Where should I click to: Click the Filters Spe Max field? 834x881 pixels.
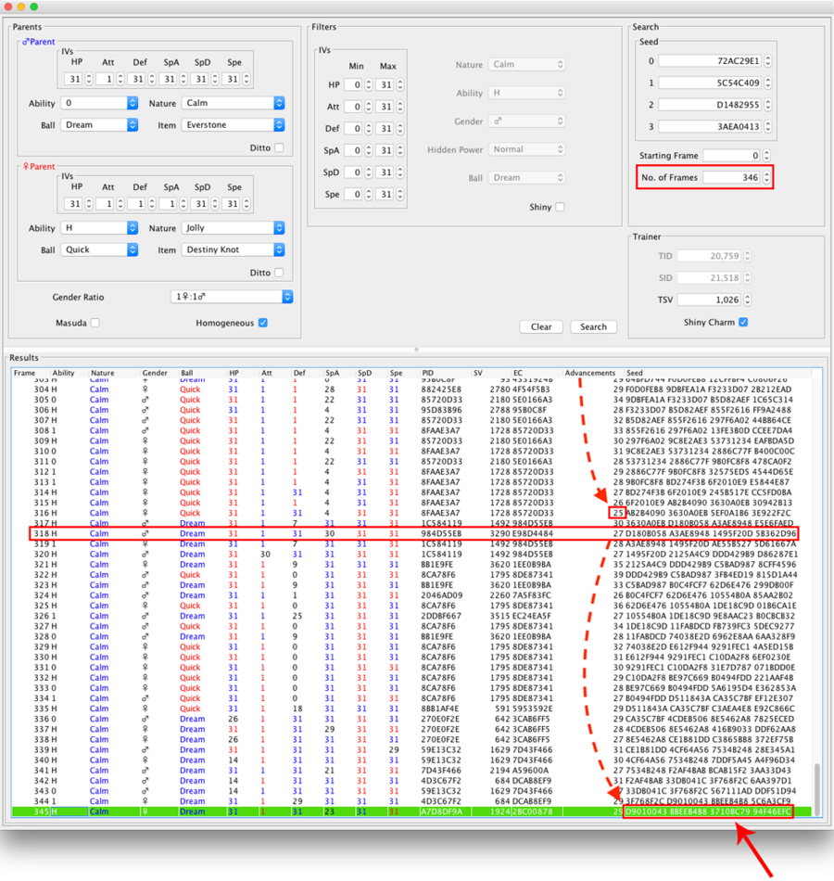click(385, 195)
